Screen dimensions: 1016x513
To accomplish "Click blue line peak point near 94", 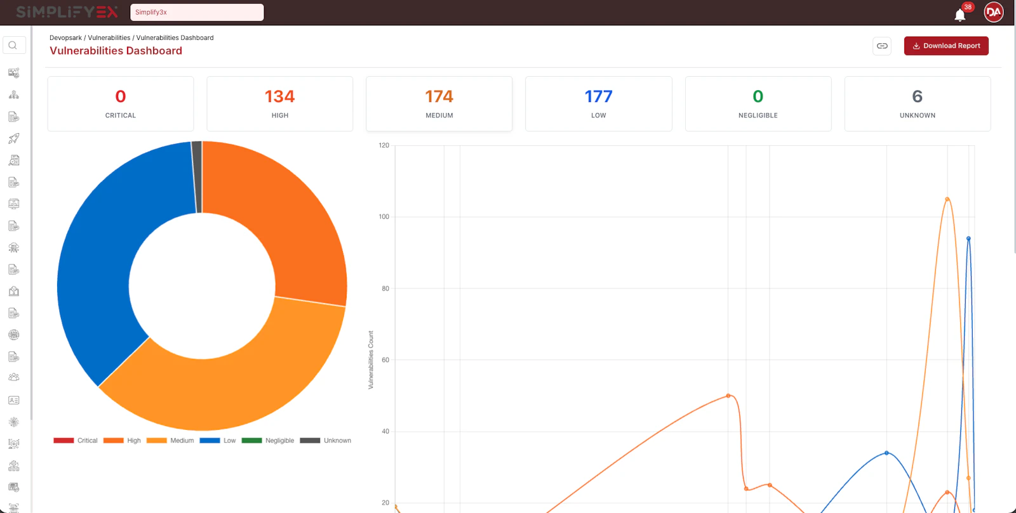I will [x=968, y=238].
